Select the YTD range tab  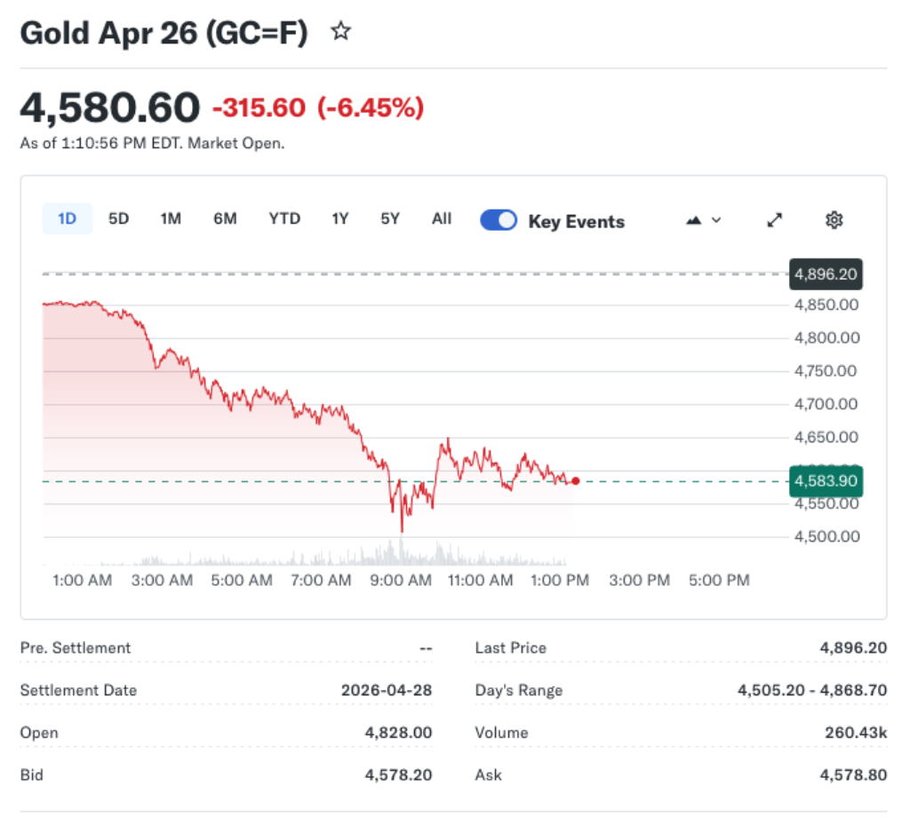click(283, 218)
